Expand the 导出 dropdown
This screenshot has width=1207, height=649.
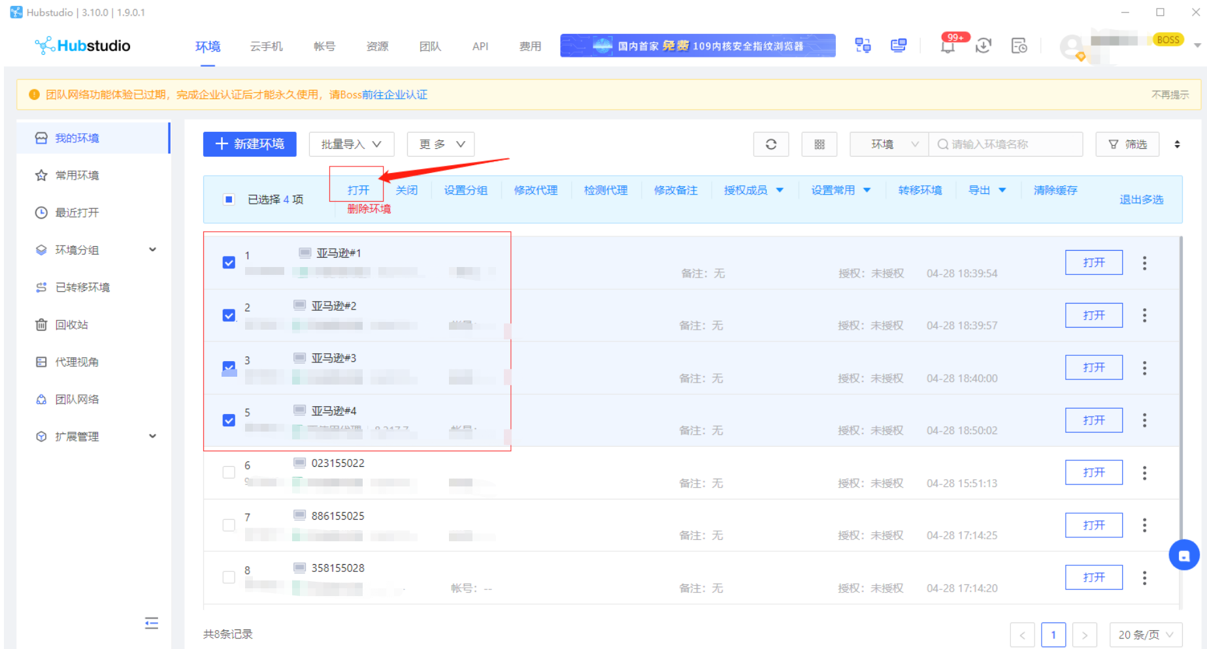[x=987, y=190]
